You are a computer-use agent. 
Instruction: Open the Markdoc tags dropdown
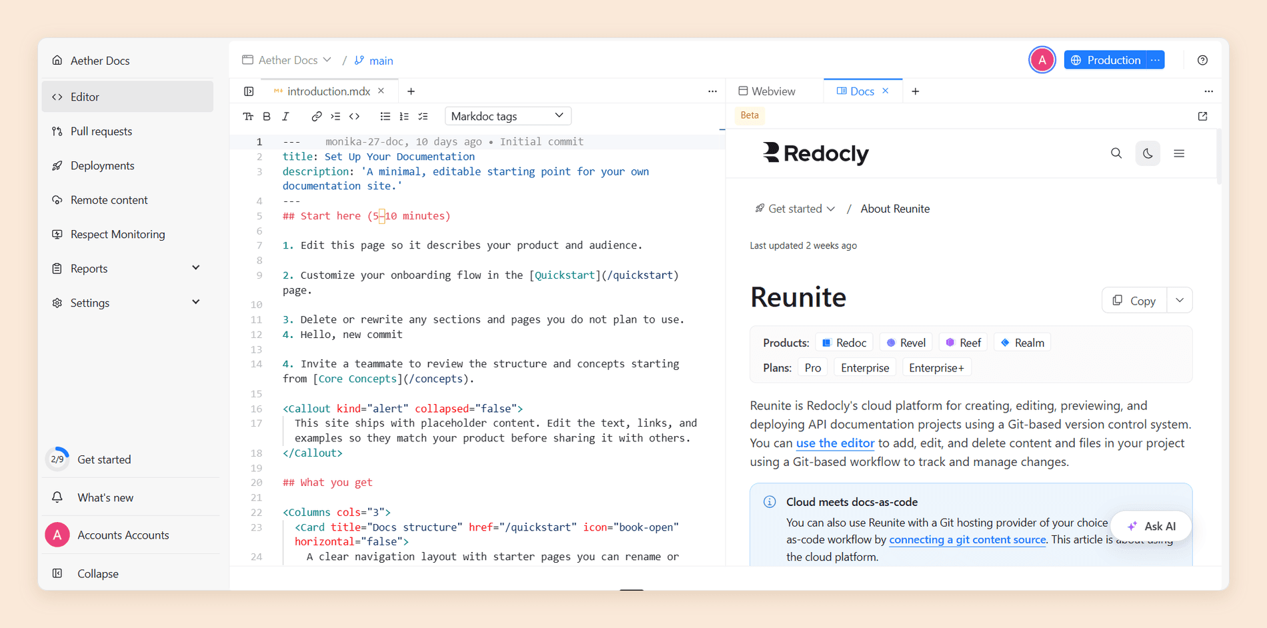[508, 116]
